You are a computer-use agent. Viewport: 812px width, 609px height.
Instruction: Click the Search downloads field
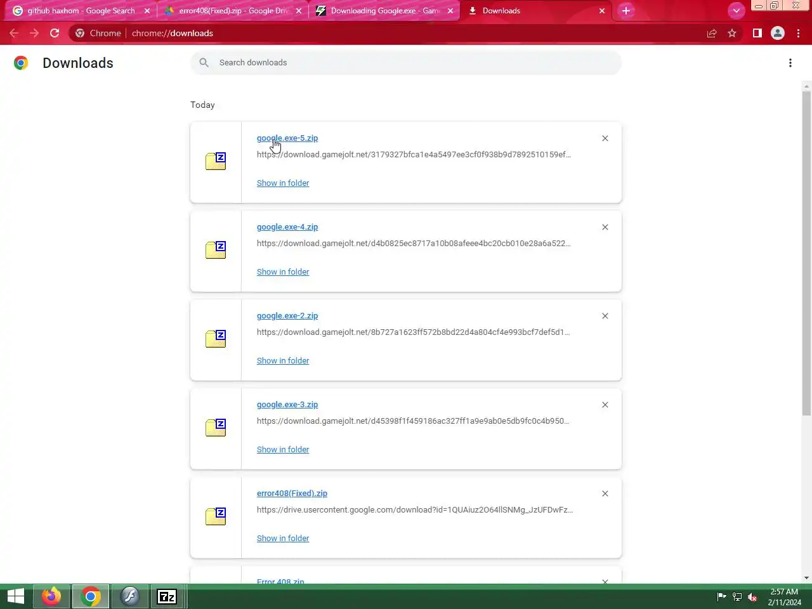point(406,62)
